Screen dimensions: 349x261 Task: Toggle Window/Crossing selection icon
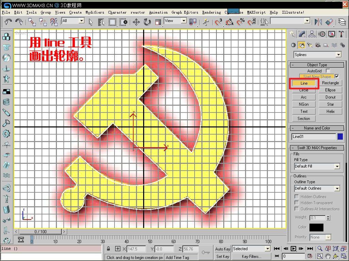coord(123,22)
